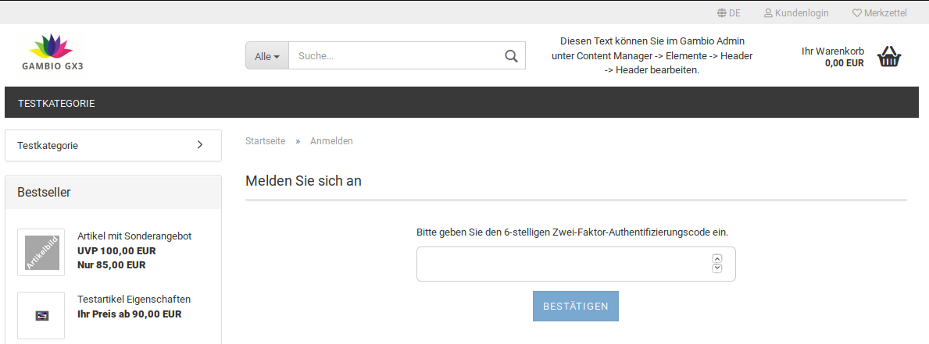Click the search magnifier icon
Viewport: 929px width, 344px height.
[x=511, y=56]
